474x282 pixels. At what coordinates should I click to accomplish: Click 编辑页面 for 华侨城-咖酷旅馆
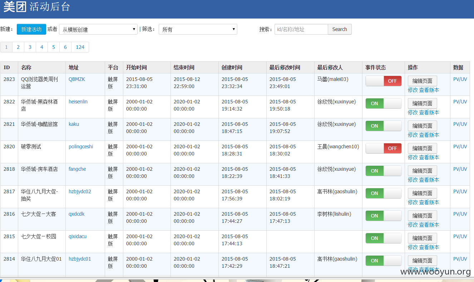423,126
